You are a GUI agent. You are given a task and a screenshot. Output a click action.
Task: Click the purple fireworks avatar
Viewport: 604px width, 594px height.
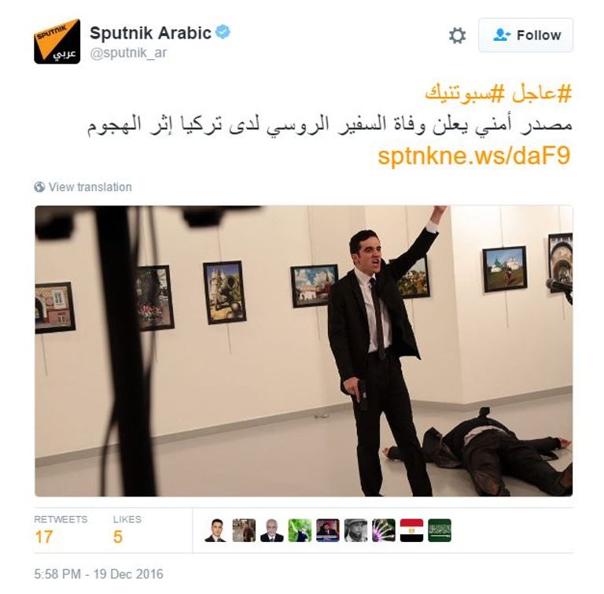[x=384, y=530]
